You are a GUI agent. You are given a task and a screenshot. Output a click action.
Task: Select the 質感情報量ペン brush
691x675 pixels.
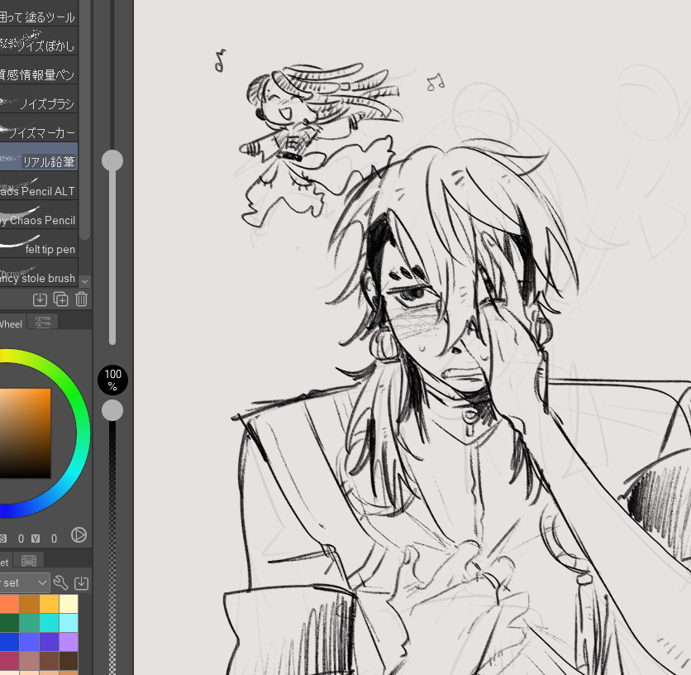[x=39, y=69]
